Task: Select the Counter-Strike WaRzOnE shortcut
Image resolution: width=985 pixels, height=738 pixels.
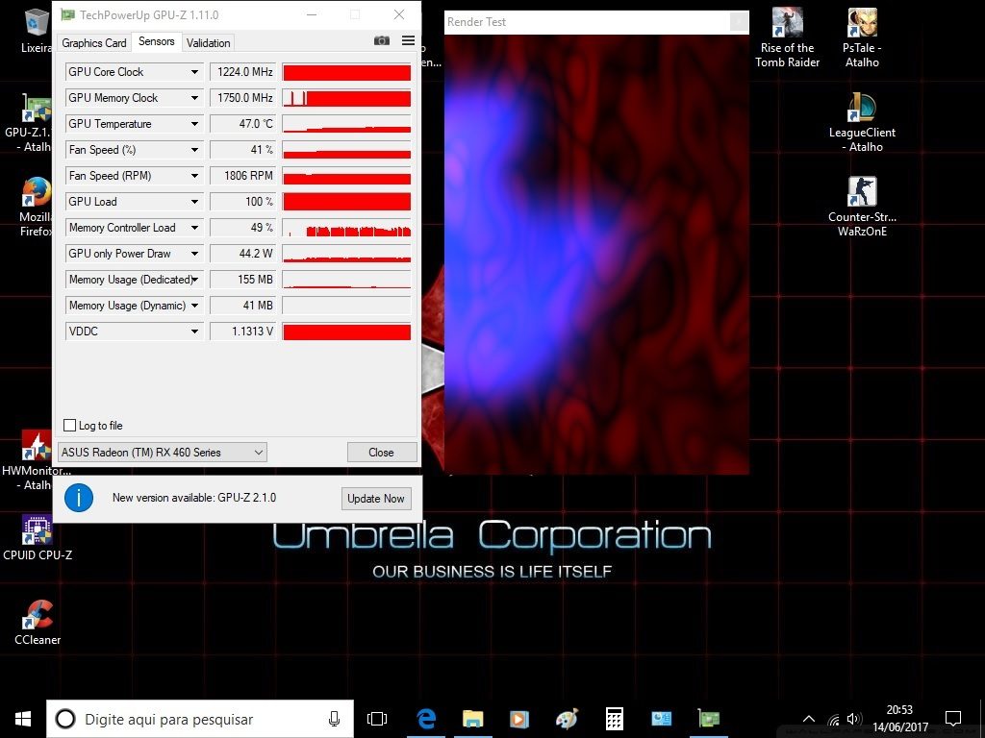Action: pyautogui.click(x=862, y=208)
